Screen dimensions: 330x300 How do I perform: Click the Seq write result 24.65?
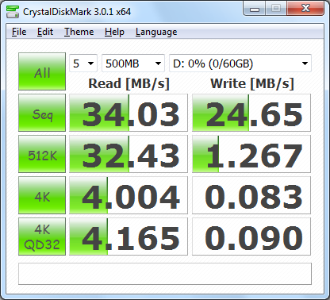click(251, 113)
